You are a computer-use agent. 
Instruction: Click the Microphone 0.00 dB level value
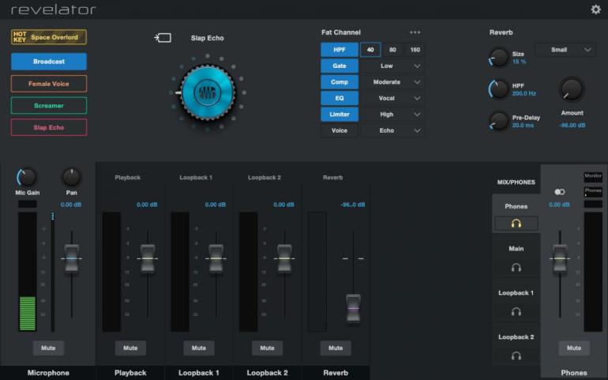[71, 205]
